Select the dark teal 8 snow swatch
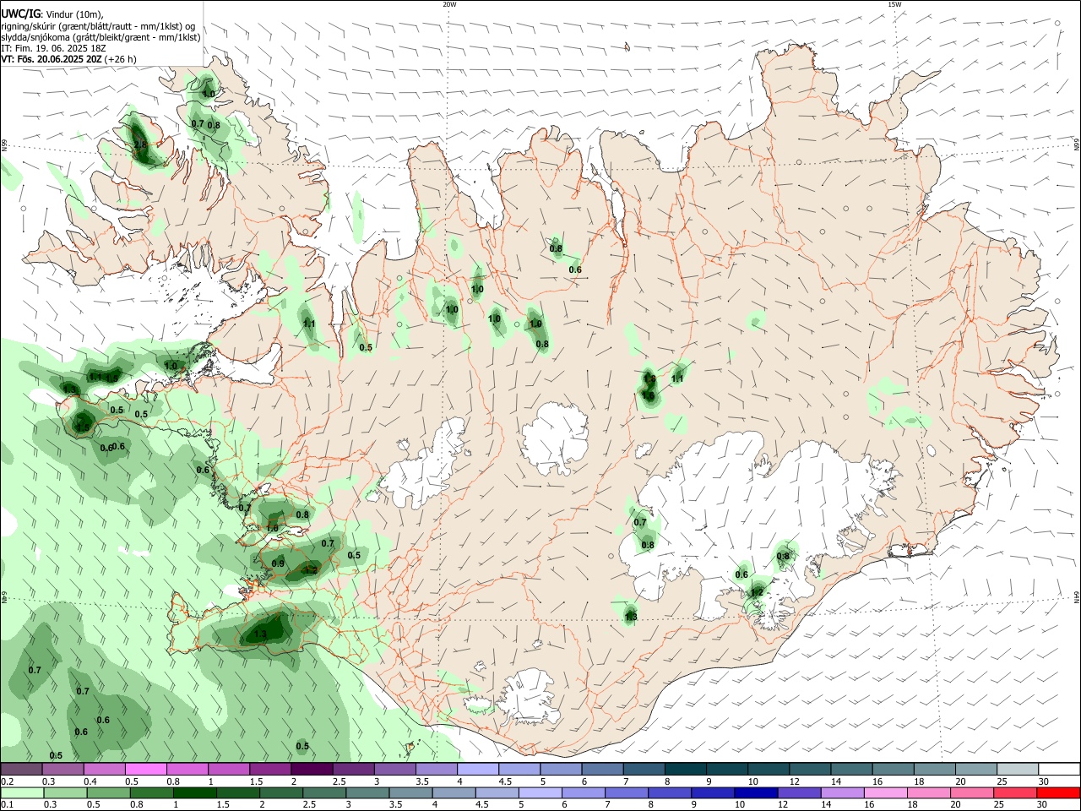1081x811 pixels. coord(686,769)
